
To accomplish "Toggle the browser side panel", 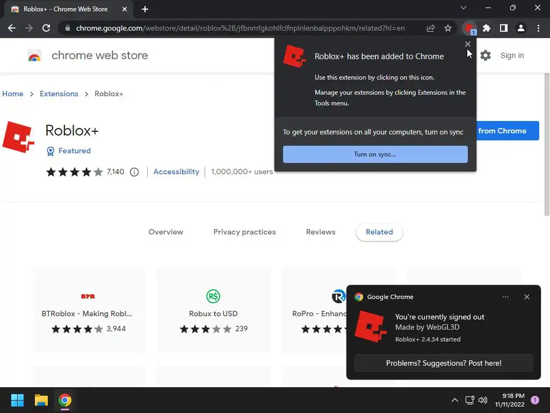I will tap(504, 28).
